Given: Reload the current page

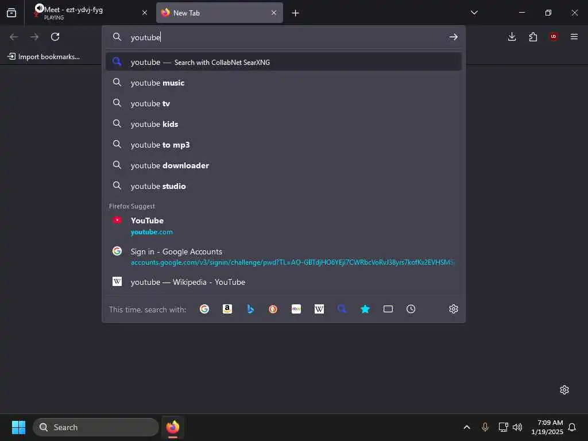Looking at the screenshot, I should click(55, 37).
